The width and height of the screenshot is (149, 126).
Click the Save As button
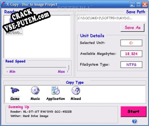point(132,27)
